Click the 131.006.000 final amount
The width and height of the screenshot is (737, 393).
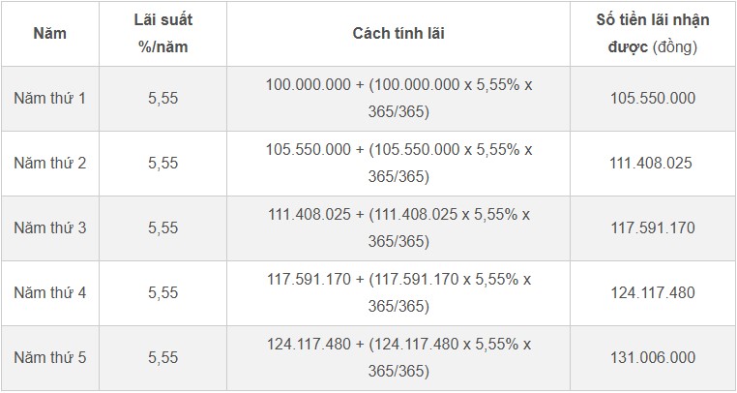pyautogui.click(x=652, y=357)
